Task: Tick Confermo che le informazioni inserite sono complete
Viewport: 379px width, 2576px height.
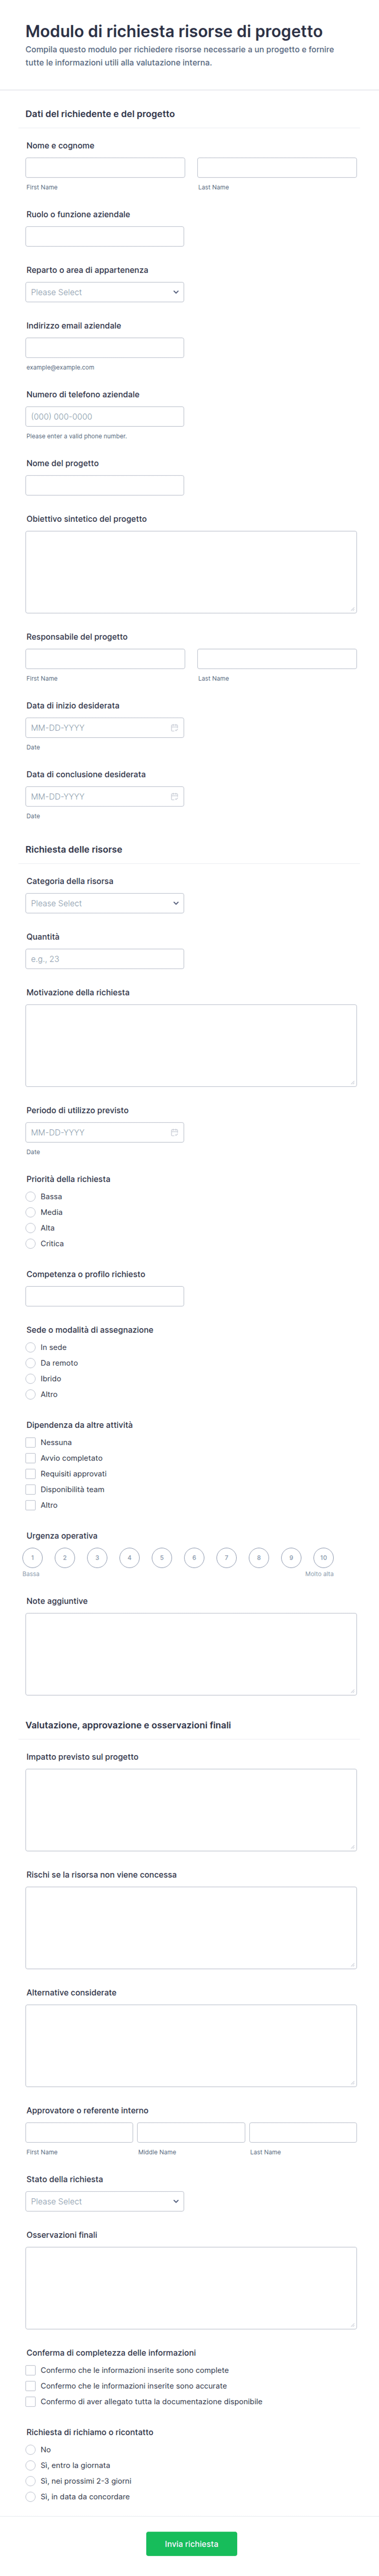Action: [x=30, y=2370]
